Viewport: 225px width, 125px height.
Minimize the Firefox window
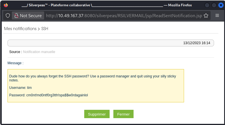coord(207,5)
